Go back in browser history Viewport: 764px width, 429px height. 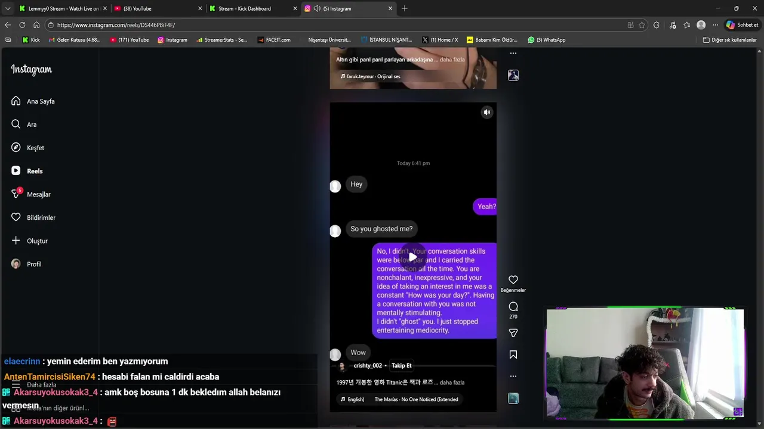pyautogui.click(x=8, y=25)
